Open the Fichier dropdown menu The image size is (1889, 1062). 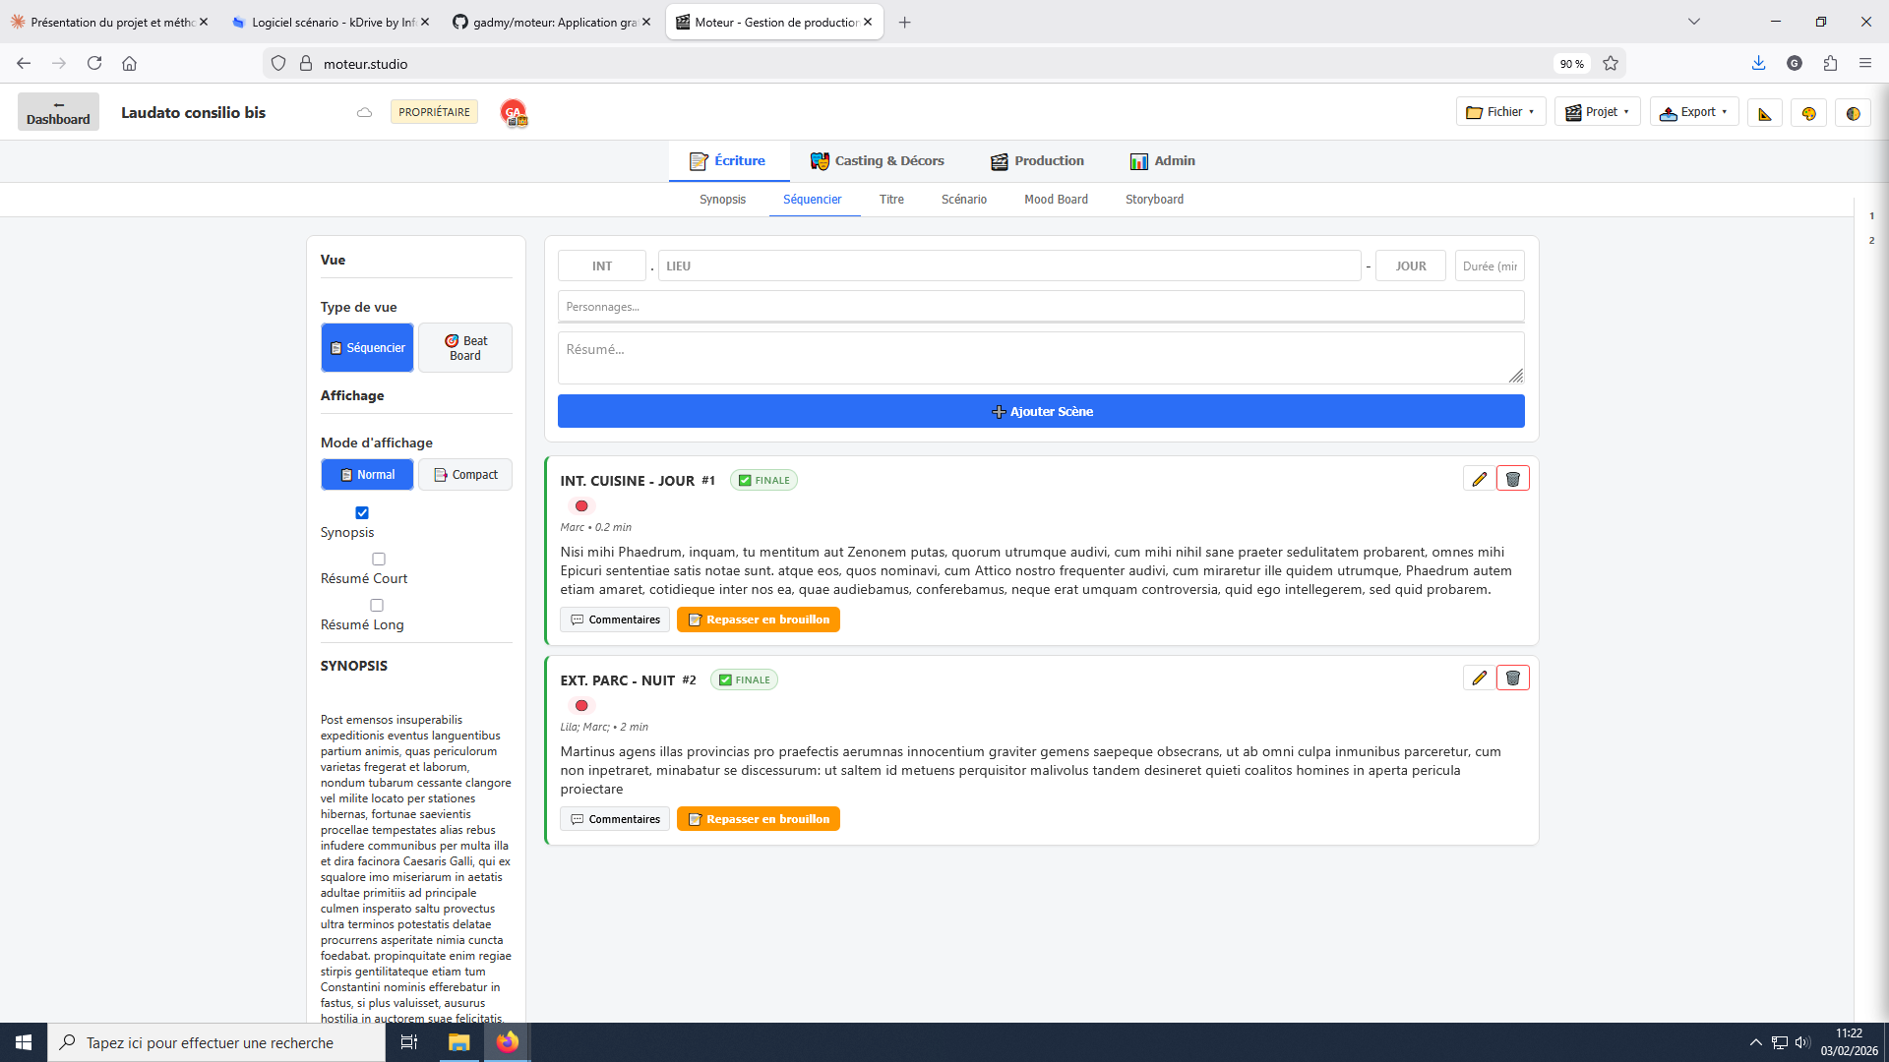click(x=1500, y=112)
